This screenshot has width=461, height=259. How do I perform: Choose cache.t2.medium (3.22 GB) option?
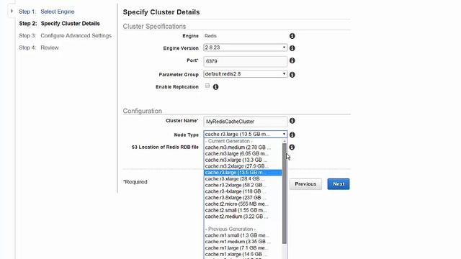pyautogui.click(x=243, y=217)
